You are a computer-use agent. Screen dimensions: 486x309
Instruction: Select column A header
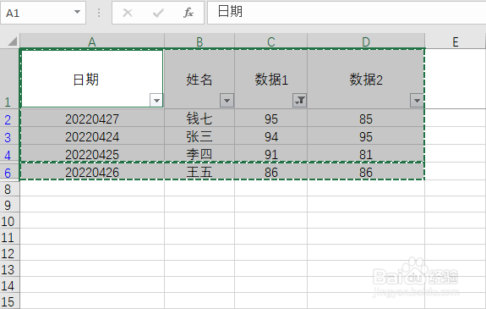(92, 41)
